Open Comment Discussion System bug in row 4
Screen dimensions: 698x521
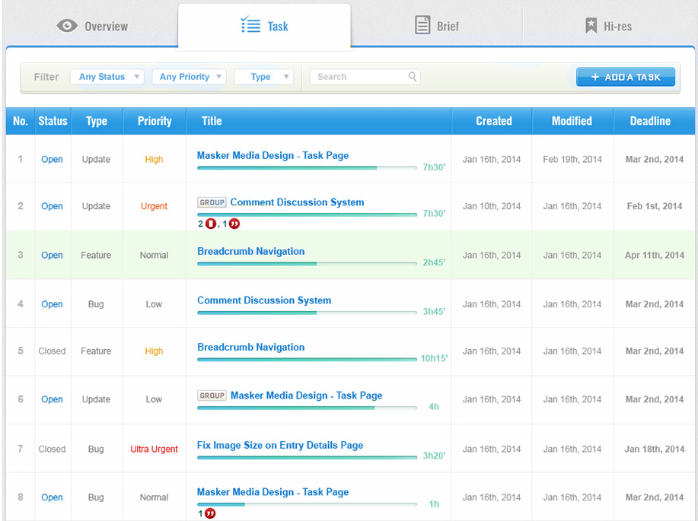pos(264,300)
